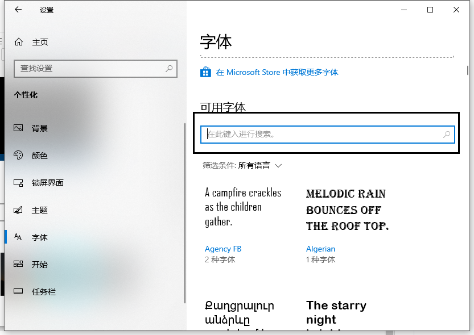Open the Algerian font family

tap(320, 249)
